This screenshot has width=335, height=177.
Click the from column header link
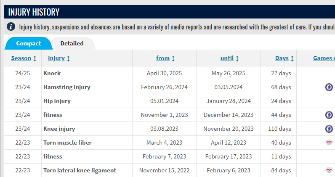click(163, 58)
